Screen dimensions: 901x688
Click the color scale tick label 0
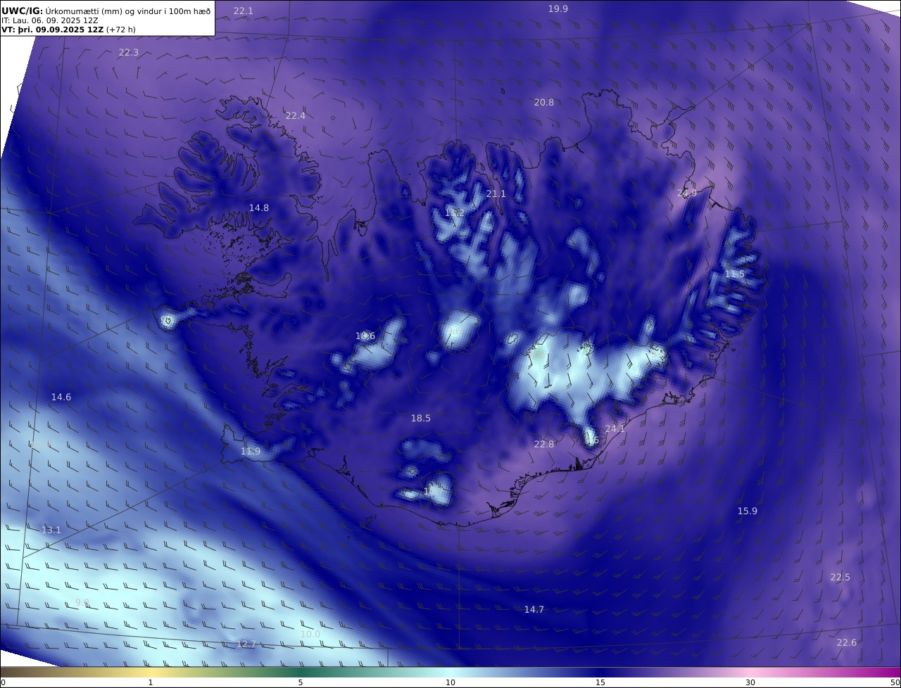3,683
